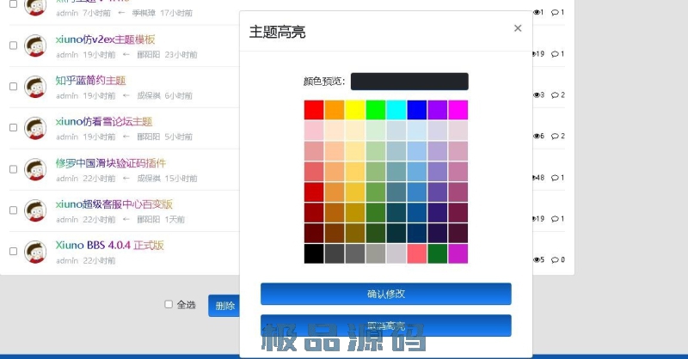Choose the black swatch in bottom row
The width and height of the screenshot is (688, 359).
314,253
